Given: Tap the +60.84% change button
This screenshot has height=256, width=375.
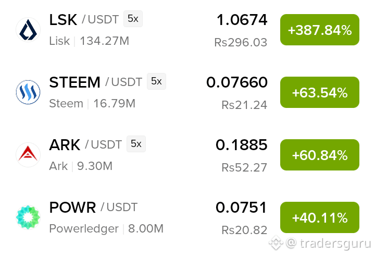Looking at the screenshot, I should 320,155.
